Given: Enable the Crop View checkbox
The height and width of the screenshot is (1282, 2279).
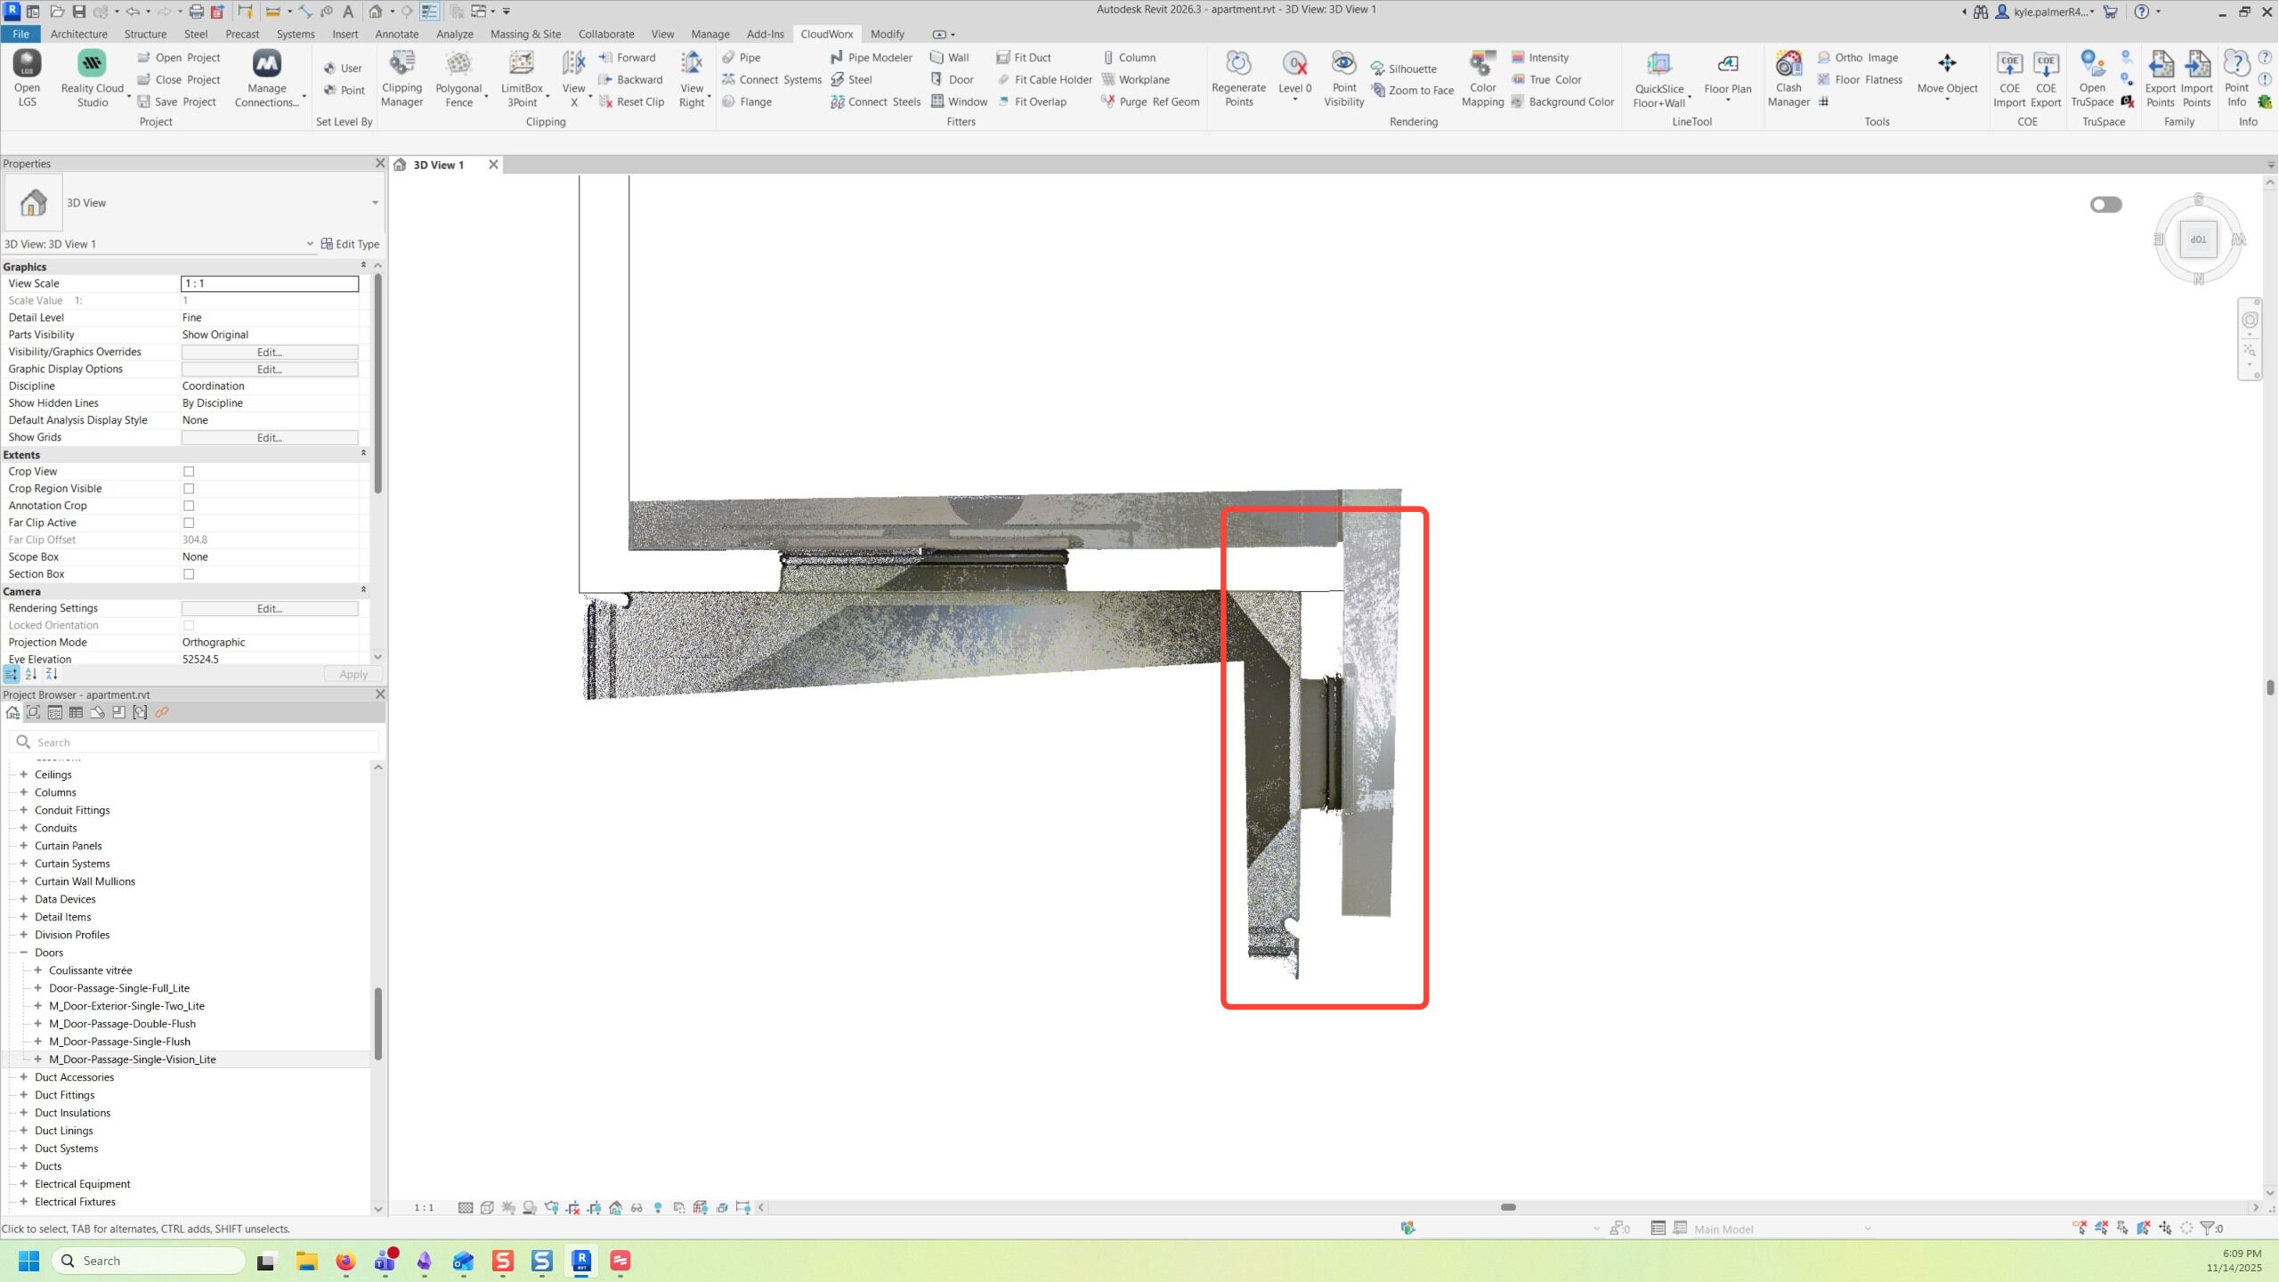Looking at the screenshot, I should tap(189, 472).
